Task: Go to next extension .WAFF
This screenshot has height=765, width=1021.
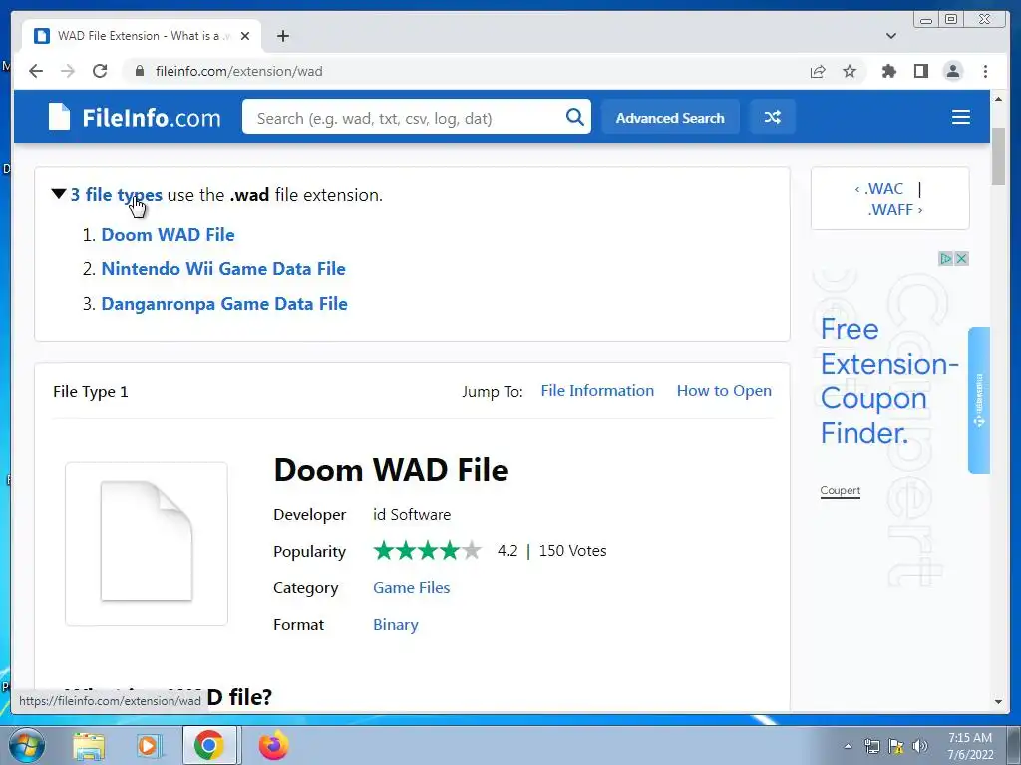Action: (895, 209)
